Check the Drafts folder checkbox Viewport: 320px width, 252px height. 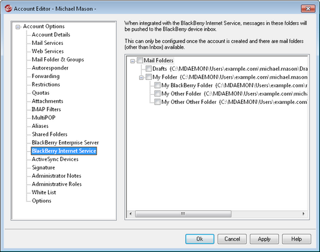point(148,68)
